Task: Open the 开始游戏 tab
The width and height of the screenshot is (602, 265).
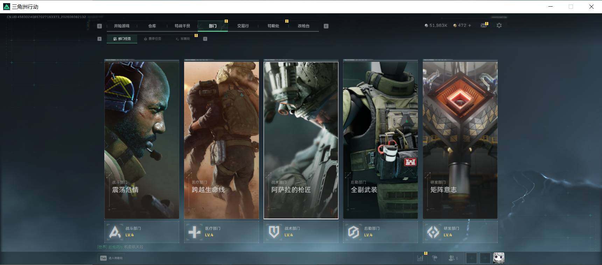Action: click(121, 26)
